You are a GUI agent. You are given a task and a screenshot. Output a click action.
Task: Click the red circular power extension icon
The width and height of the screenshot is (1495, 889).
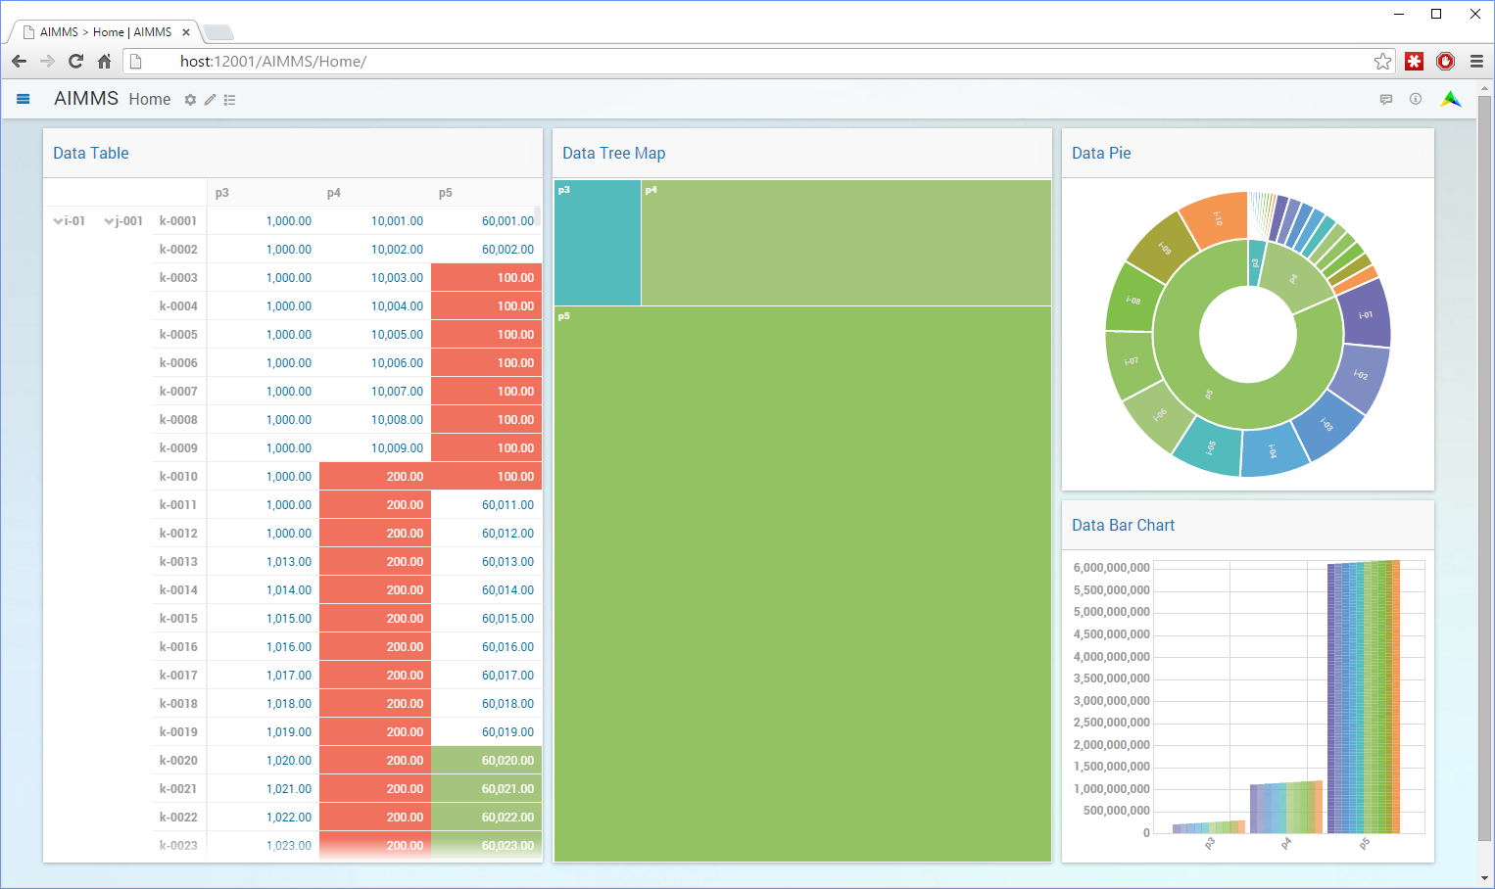click(x=1445, y=61)
